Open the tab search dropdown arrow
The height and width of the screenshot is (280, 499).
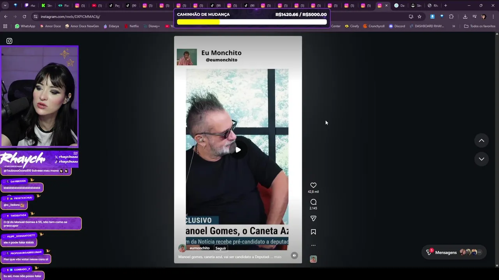coord(5,5)
